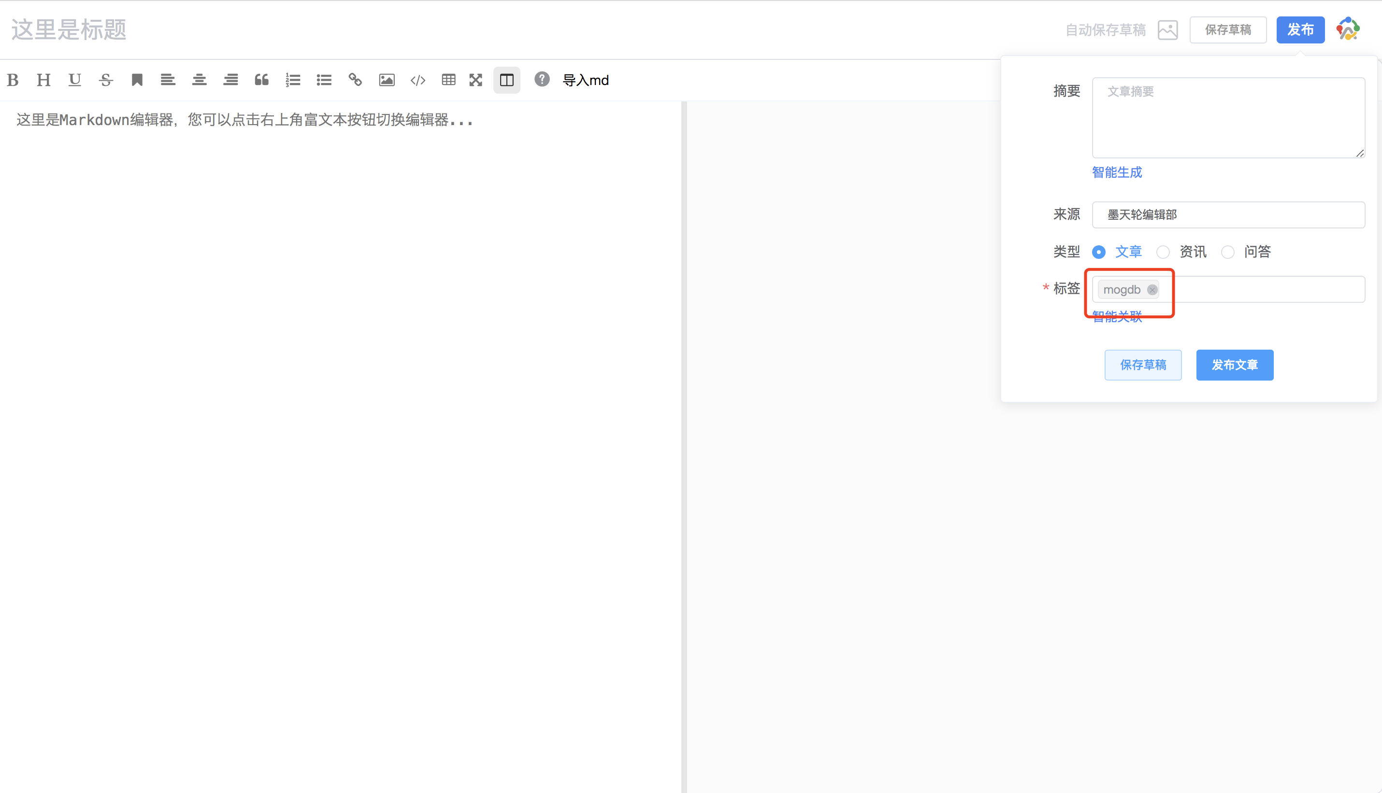Click the 发布文章 button
Image resolution: width=1382 pixels, height=793 pixels.
(x=1234, y=365)
